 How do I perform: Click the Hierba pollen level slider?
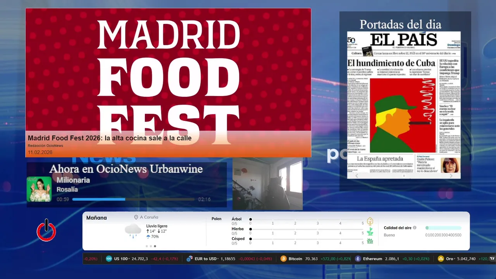[307, 229]
